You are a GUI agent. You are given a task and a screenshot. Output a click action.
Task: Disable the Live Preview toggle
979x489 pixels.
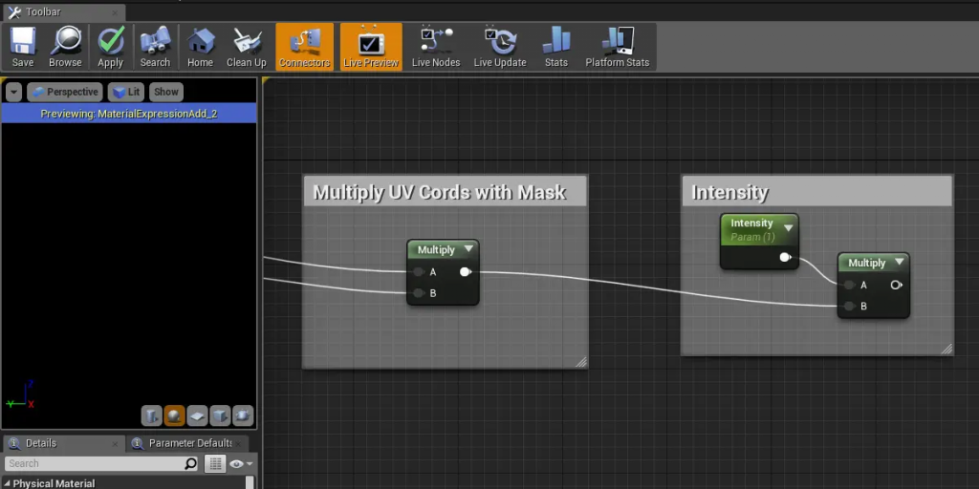click(369, 47)
